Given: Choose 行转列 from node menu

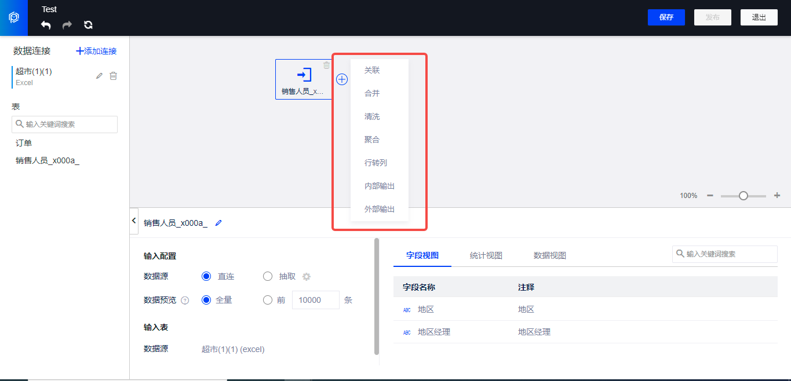Looking at the screenshot, I should pyautogui.click(x=380, y=163).
